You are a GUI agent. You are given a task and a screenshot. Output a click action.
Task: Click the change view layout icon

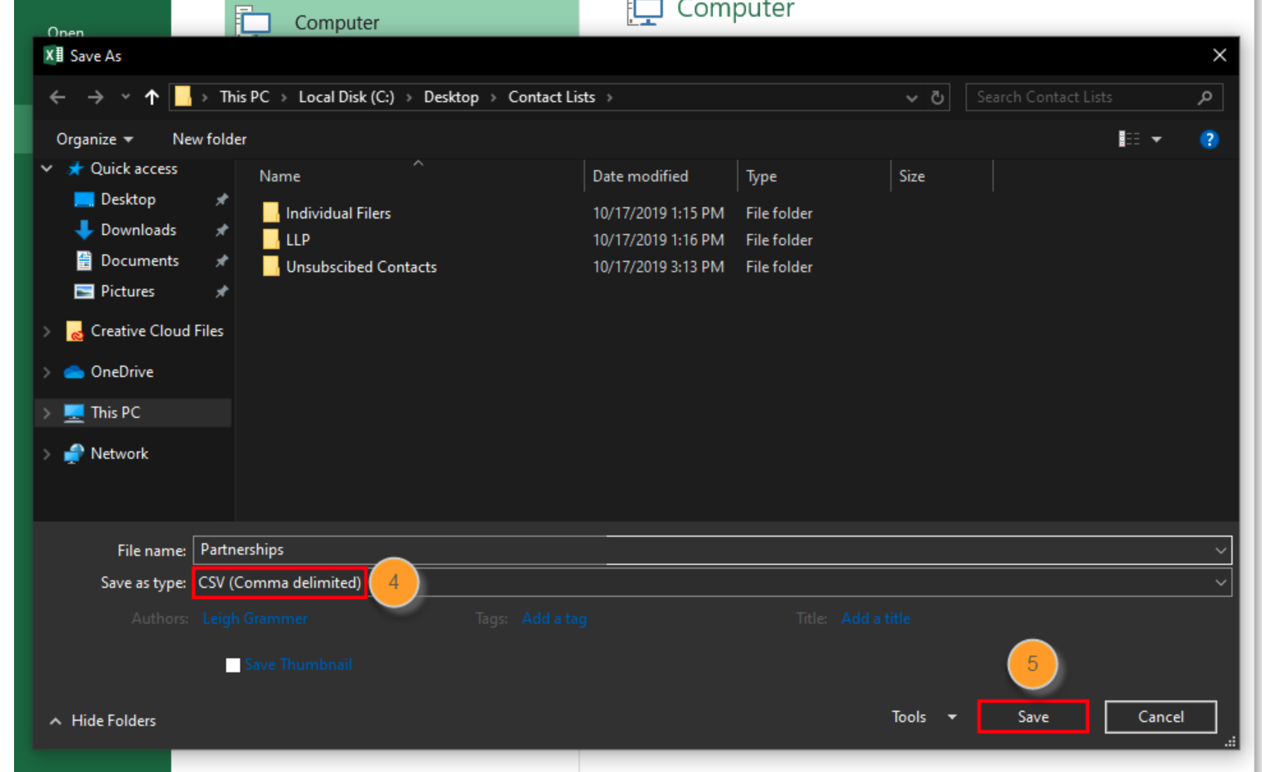point(1129,139)
